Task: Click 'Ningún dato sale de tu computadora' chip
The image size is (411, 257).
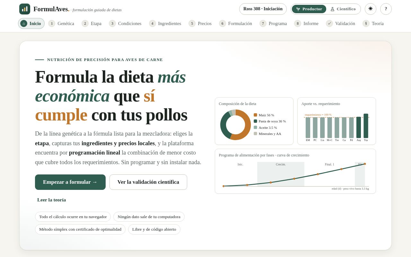Action: point(149,217)
